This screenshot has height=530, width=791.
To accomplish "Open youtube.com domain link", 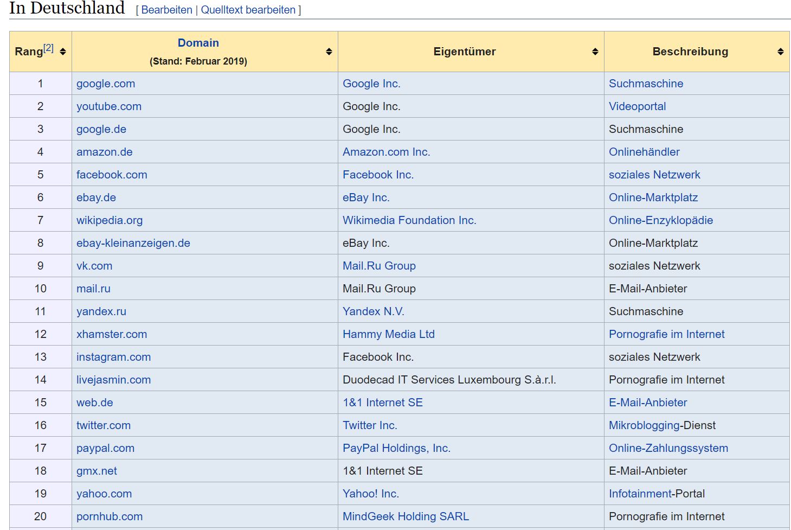I will click(x=109, y=106).
